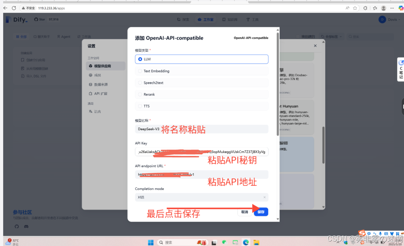Click the blue 保存 save button
Image resolution: width=404 pixels, height=246 pixels.
pos(261,212)
